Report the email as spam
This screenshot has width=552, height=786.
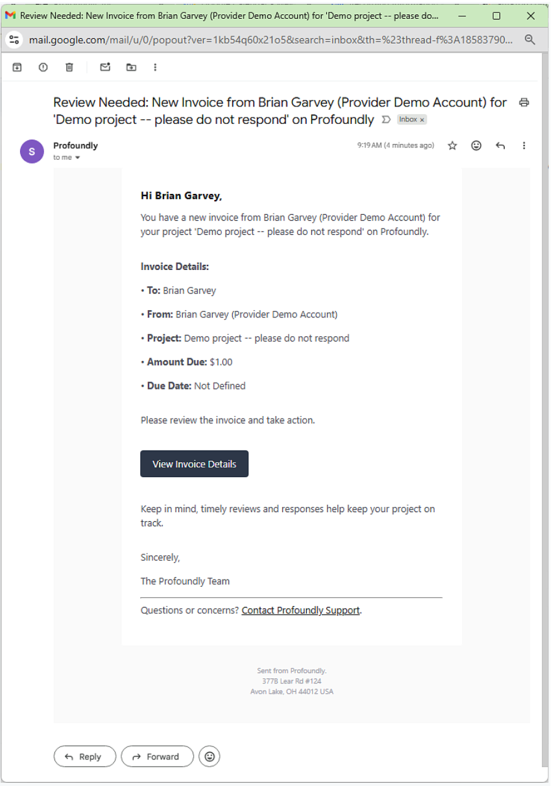tap(43, 67)
